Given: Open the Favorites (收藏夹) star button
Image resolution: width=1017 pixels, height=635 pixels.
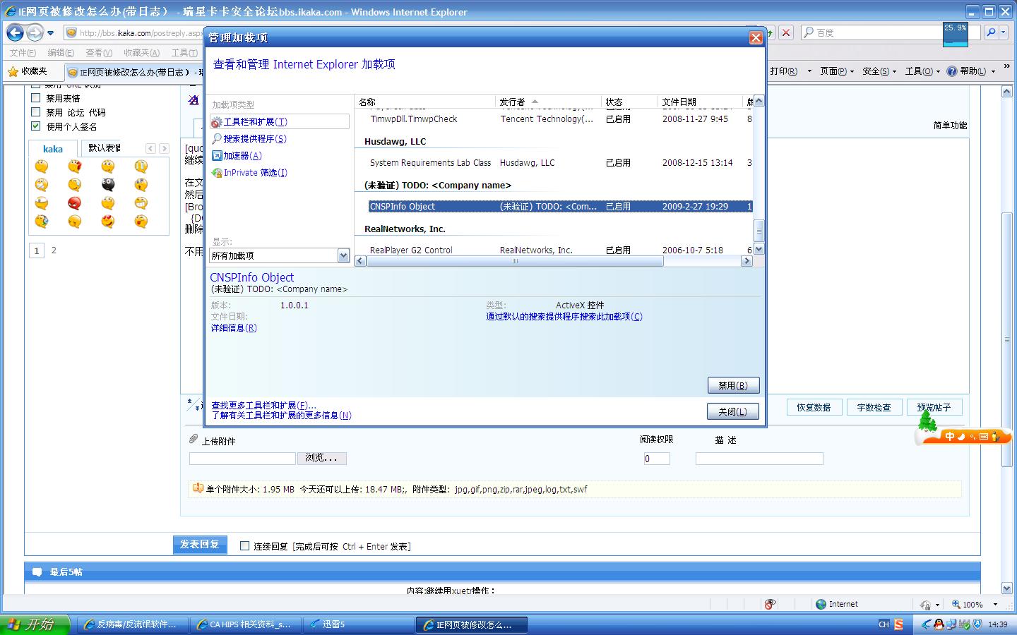Looking at the screenshot, I should [28, 71].
